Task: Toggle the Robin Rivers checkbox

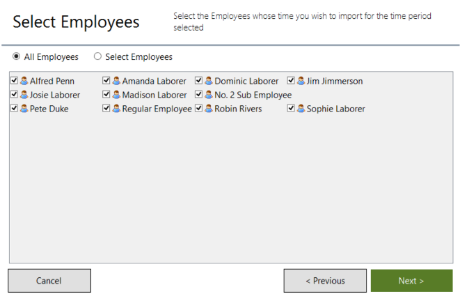Action: click(x=198, y=108)
